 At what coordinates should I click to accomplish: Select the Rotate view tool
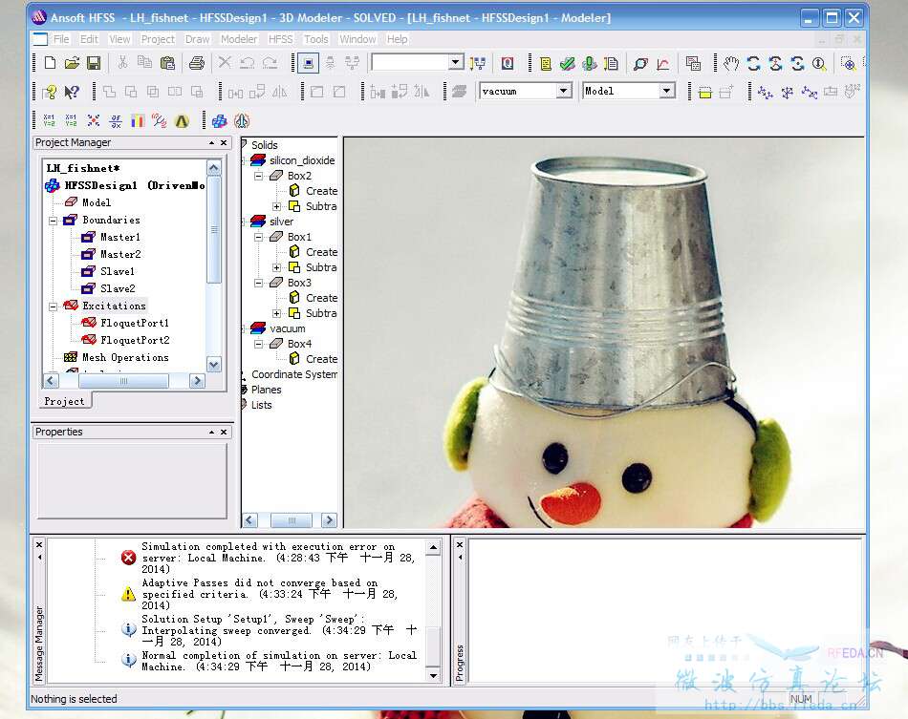[x=753, y=63]
